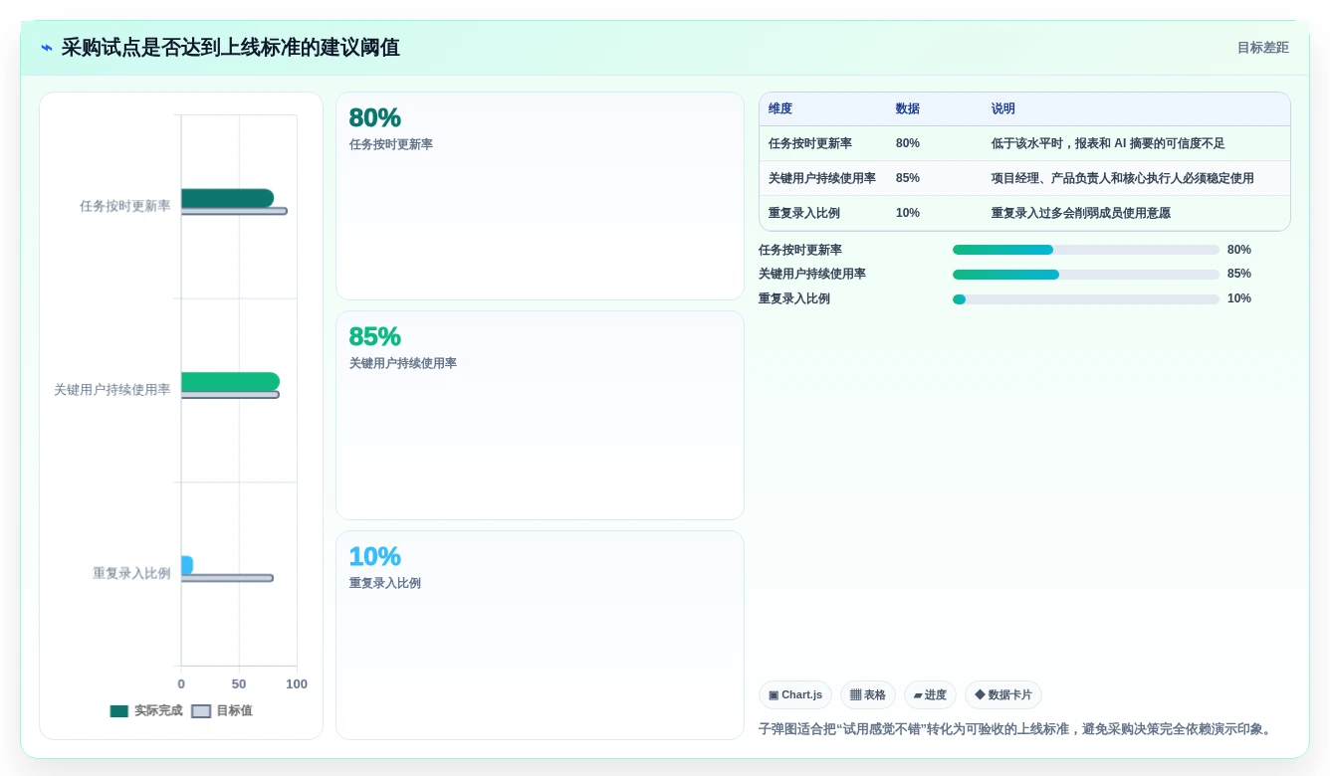1330x776 pixels.
Task: Click the 数据 table column header
Action: click(x=908, y=108)
